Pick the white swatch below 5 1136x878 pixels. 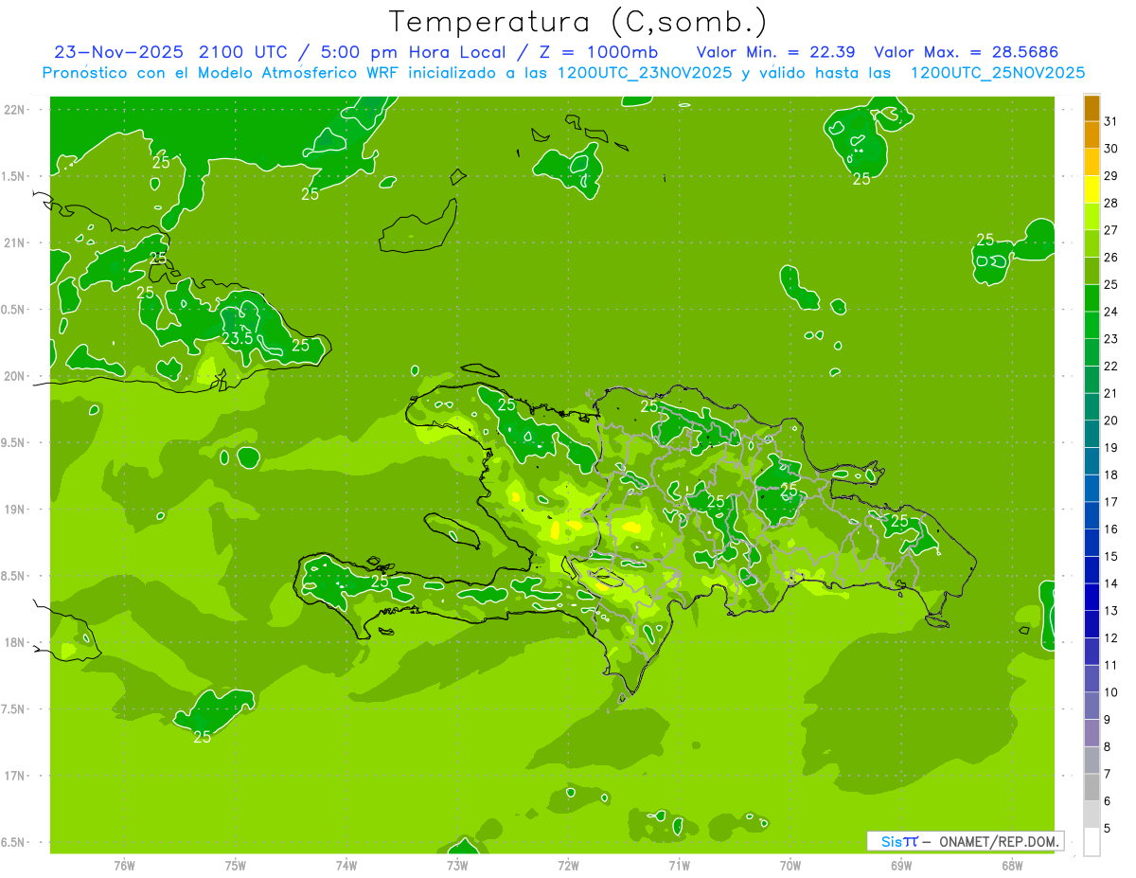[1092, 842]
